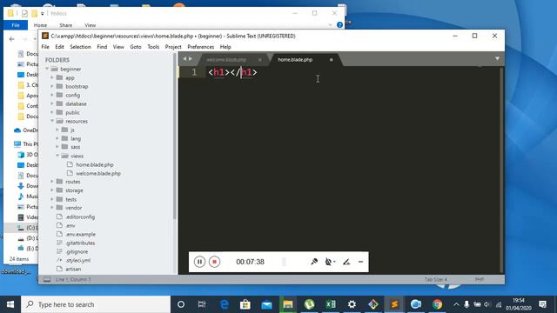Click File Explorer back arrow
This screenshot has width=557, height=313.
[11, 39]
